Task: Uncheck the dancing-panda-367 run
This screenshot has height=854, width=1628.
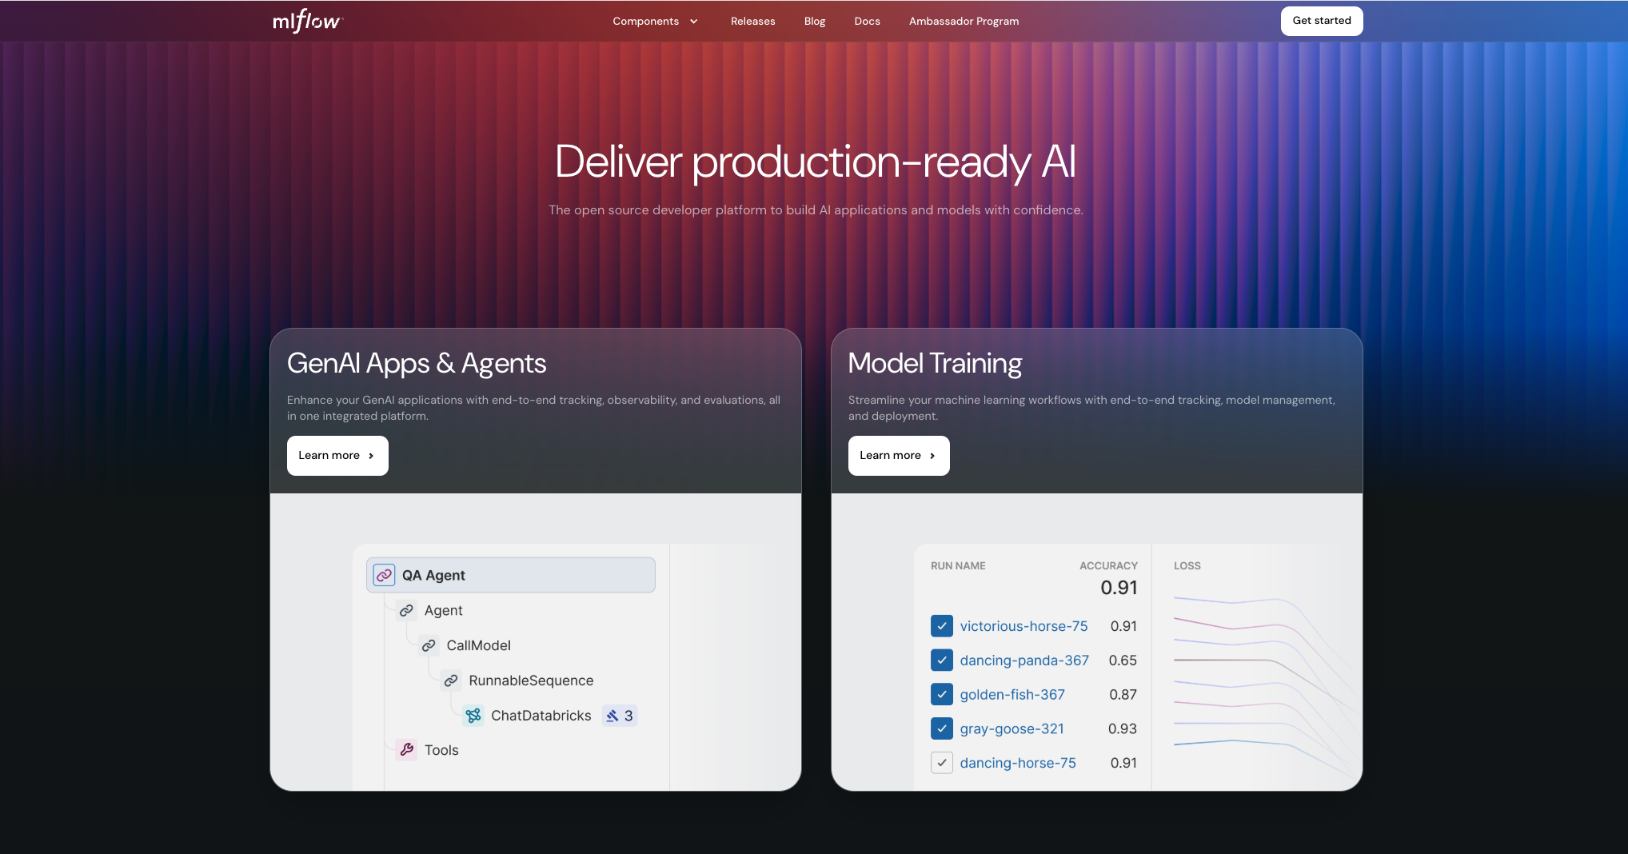Action: [x=942, y=660]
